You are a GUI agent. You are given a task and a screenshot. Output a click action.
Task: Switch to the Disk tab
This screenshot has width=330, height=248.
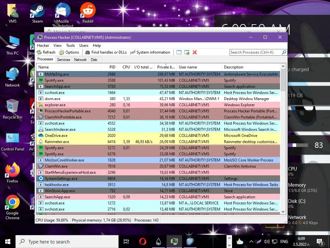94,60
